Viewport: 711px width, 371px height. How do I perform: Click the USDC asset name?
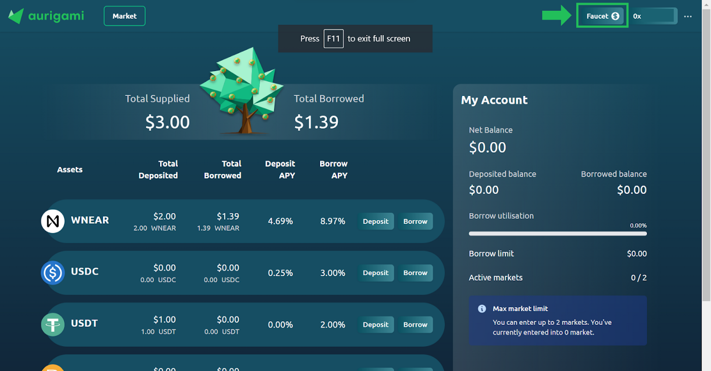(x=85, y=272)
